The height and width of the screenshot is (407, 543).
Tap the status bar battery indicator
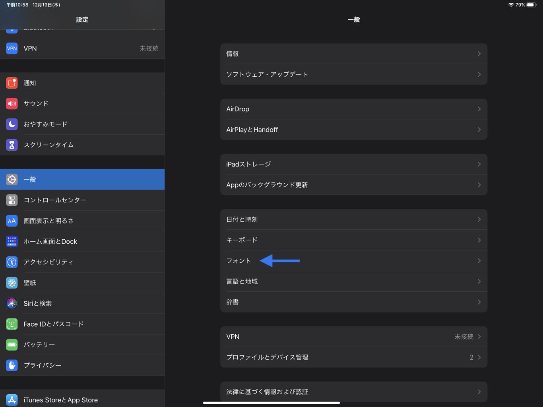coord(532,5)
